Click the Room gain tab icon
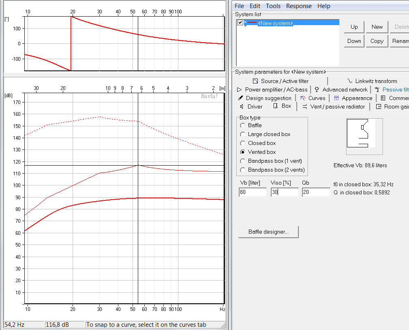This screenshot has height=330, width=409. coord(379,106)
